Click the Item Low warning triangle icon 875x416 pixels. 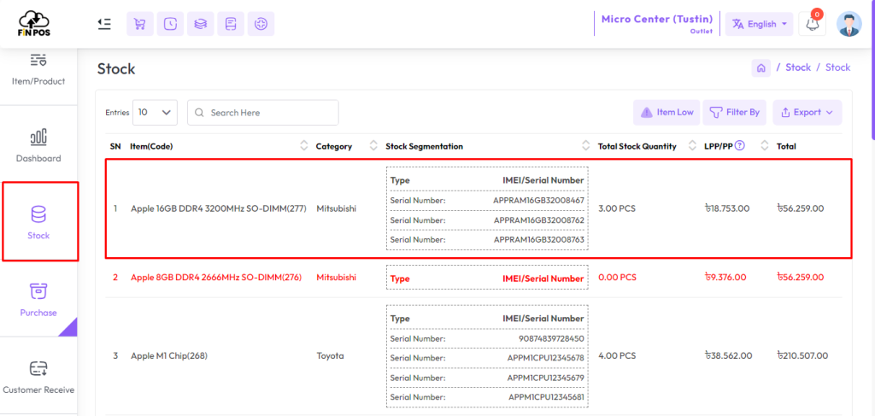[x=646, y=112]
